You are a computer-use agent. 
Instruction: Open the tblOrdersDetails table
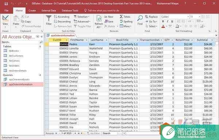pyautogui.click(x=18, y=71)
